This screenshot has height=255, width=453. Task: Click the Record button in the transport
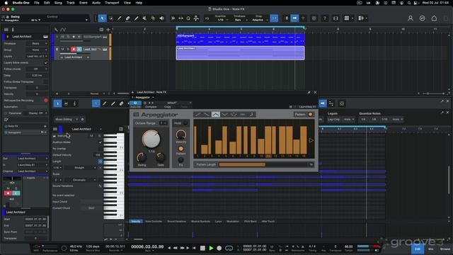pyautogui.click(x=219, y=248)
